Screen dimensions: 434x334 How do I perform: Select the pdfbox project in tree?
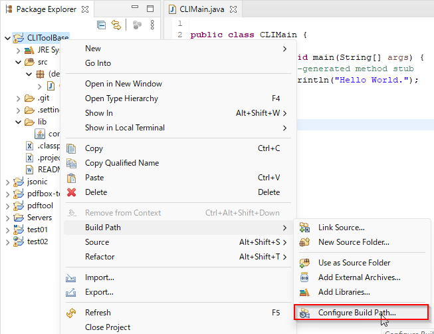pos(43,194)
